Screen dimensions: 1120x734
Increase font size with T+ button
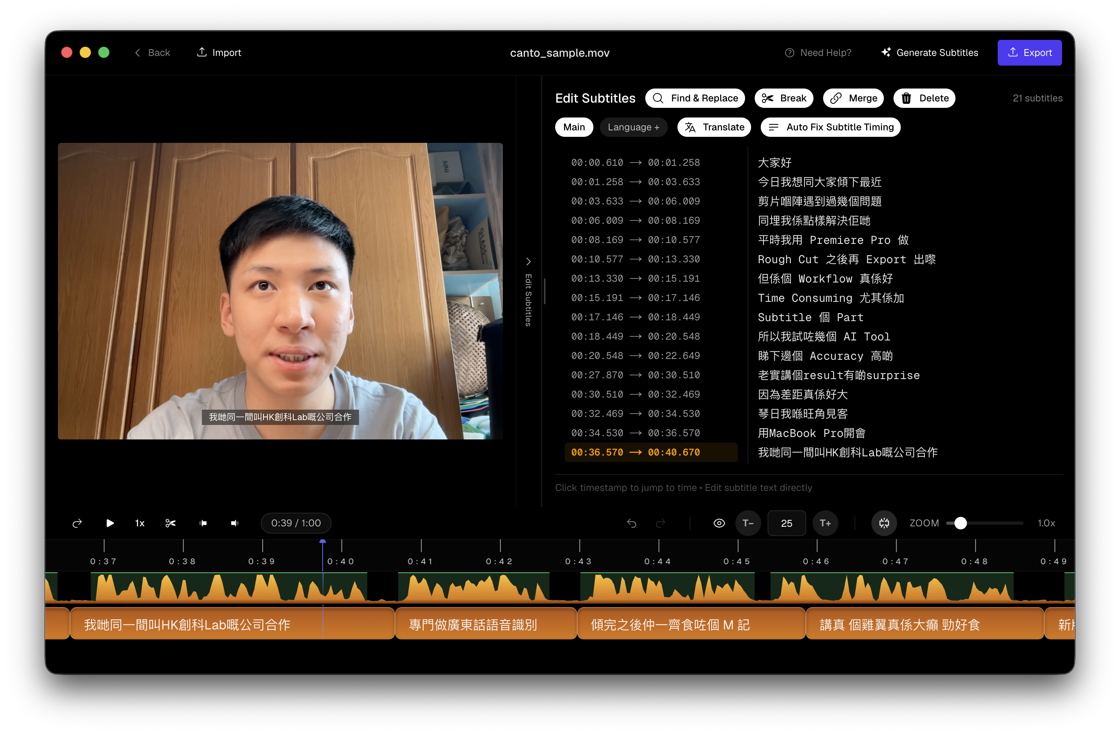[x=826, y=523]
